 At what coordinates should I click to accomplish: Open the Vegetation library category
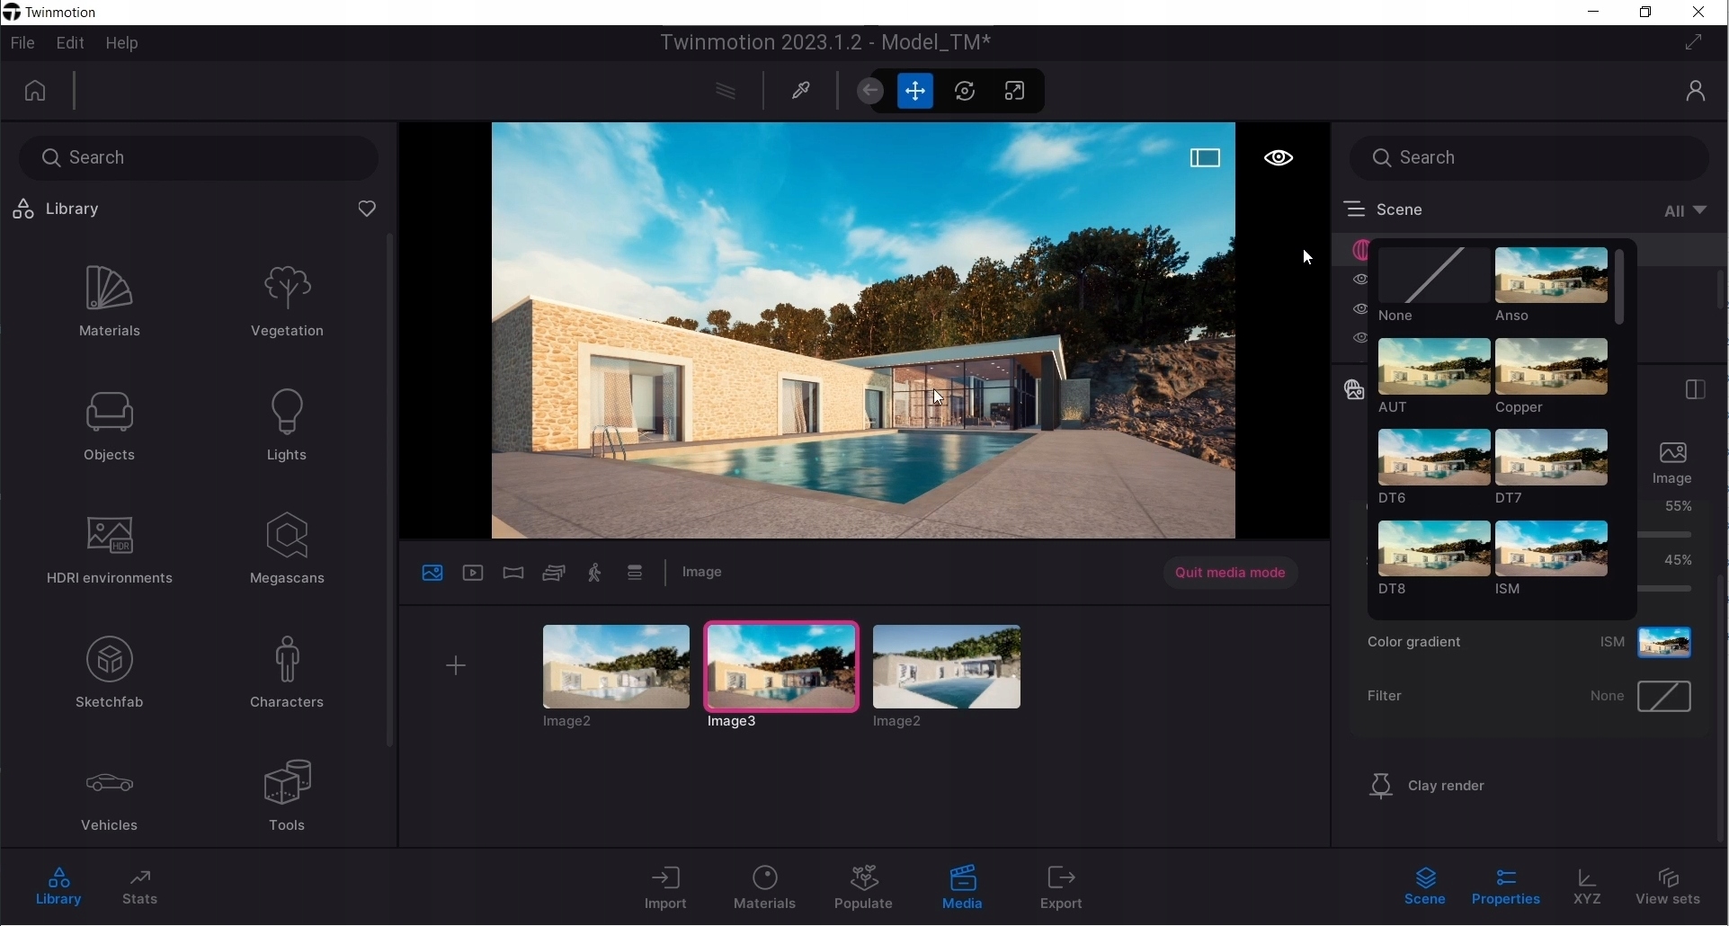click(x=288, y=302)
